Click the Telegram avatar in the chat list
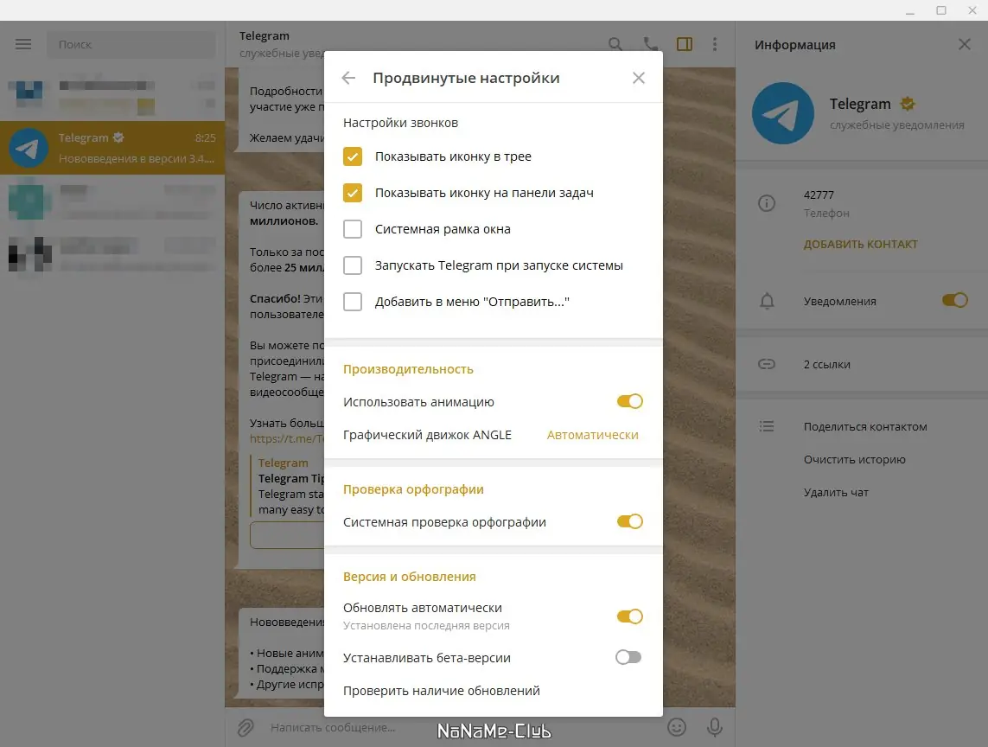The width and height of the screenshot is (988, 747). pyautogui.click(x=29, y=148)
